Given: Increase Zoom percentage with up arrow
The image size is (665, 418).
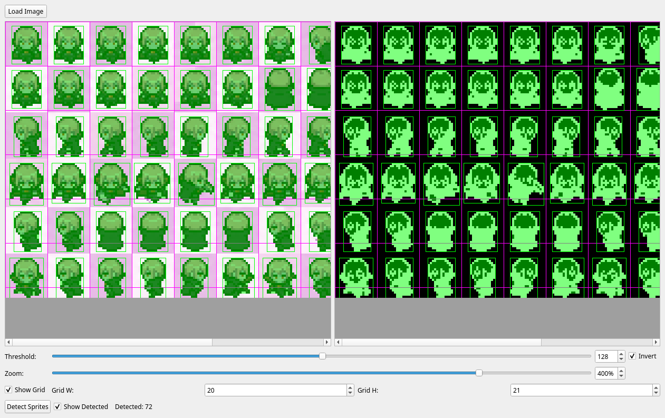Looking at the screenshot, I should (621, 371).
